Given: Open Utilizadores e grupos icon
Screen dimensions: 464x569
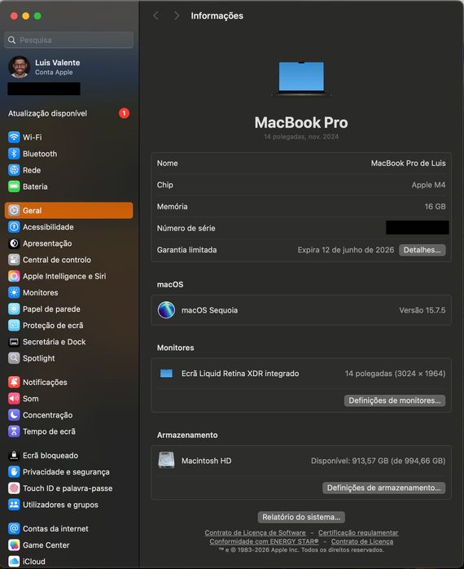Looking at the screenshot, I should (14, 505).
